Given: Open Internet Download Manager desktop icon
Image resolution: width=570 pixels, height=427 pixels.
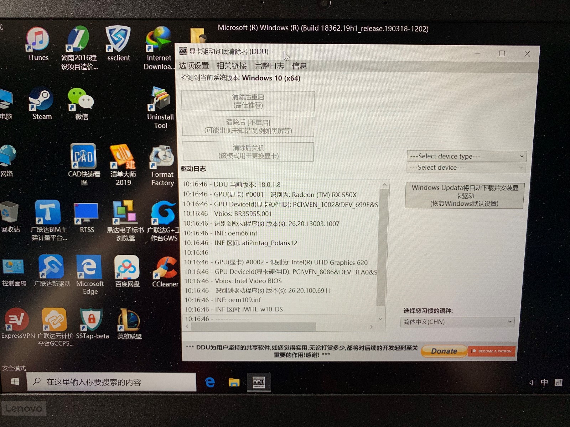Looking at the screenshot, I should click(159, 48).
